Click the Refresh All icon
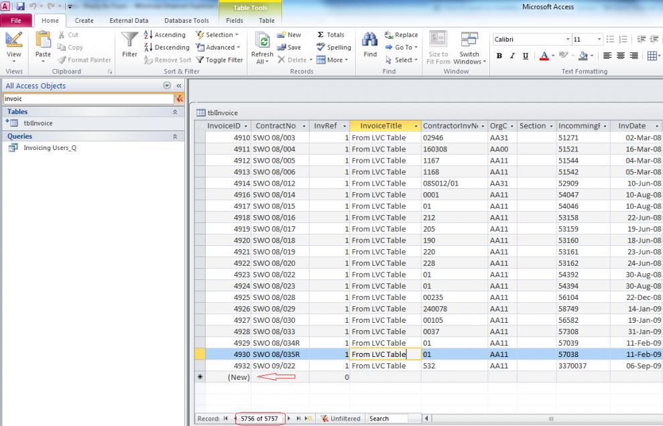This screenshot has height=426, width=663. (x=262, y=42)
